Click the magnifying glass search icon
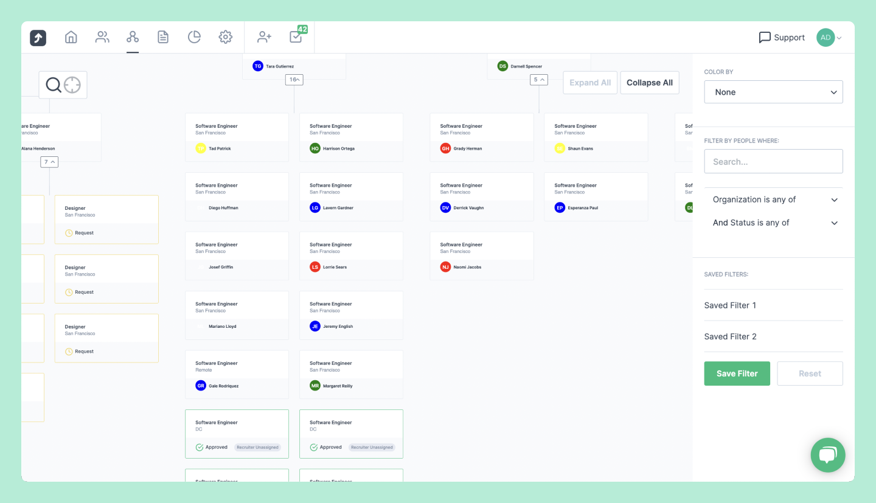This screenshot has height=503, width=876. (x=54, y=85)
